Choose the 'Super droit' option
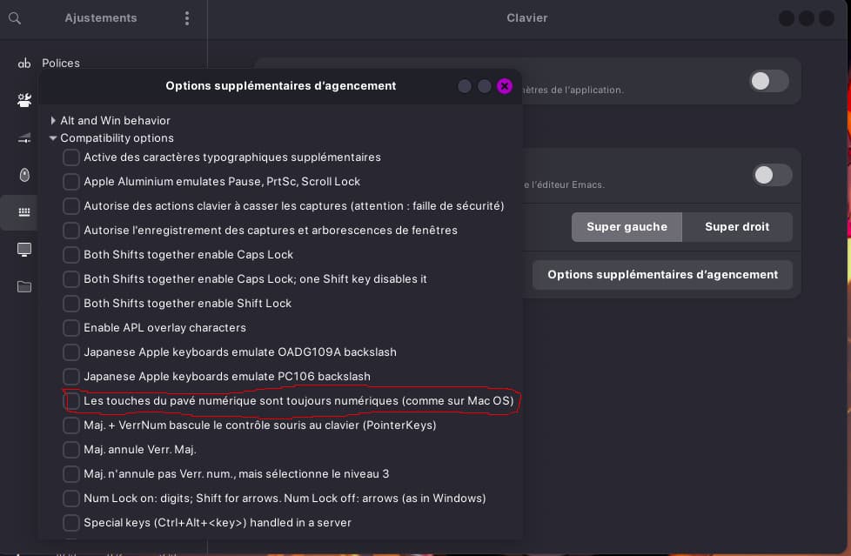 point(737,227)
